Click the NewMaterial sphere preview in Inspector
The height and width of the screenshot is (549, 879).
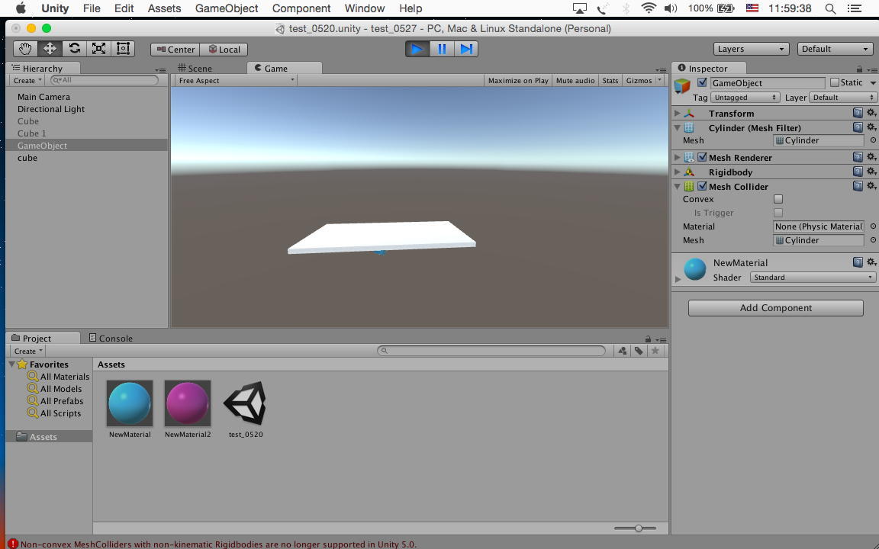pyautogui.click(x=695, y=269)
